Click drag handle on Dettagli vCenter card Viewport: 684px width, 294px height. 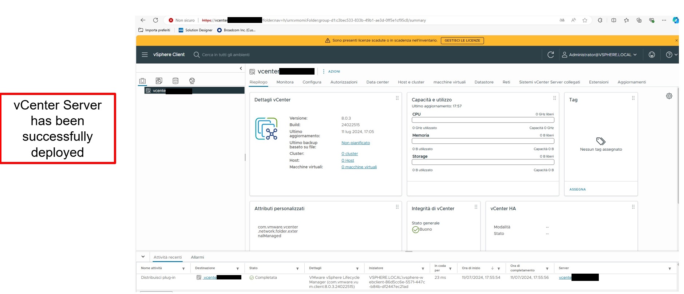(x=397, y=98)
